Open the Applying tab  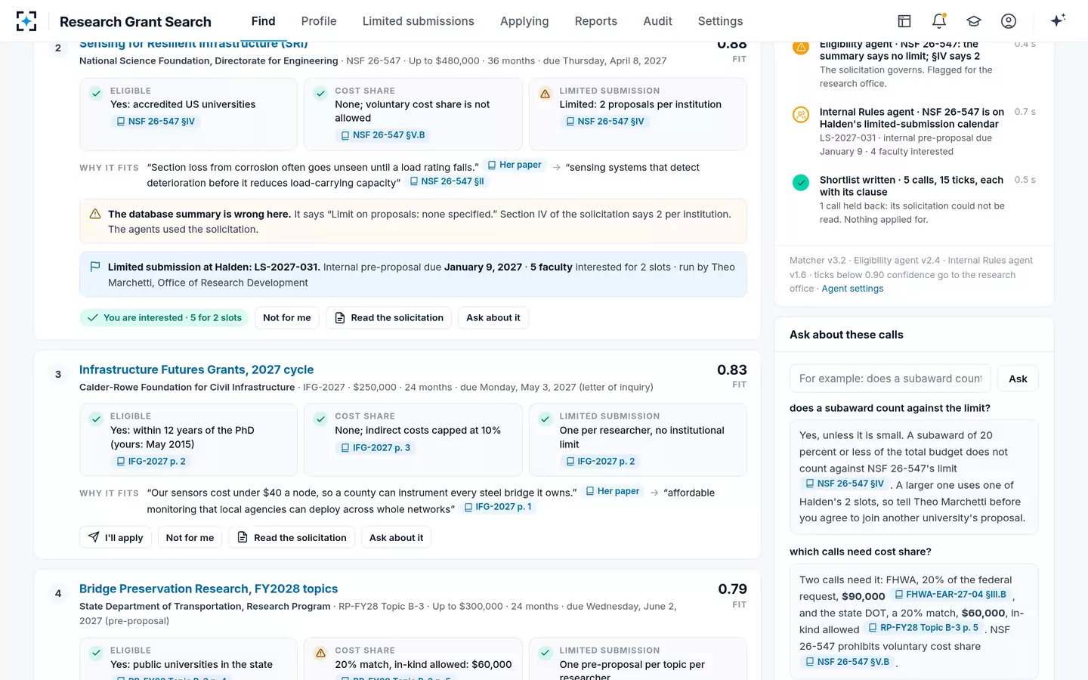(x=524, y=21)
